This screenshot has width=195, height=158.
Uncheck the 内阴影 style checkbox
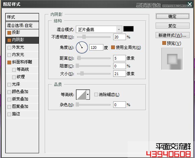[9, 40]
